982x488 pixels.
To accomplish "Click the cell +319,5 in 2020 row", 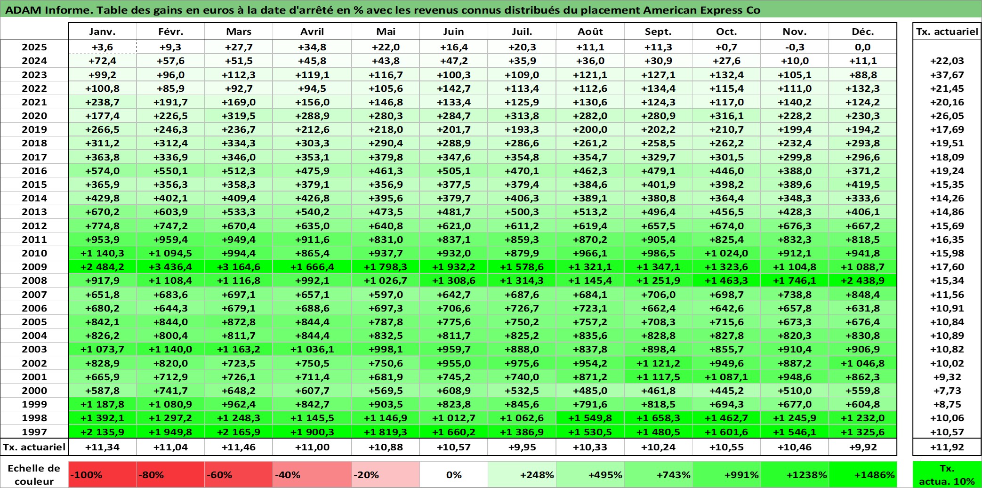I will [239, 116].
